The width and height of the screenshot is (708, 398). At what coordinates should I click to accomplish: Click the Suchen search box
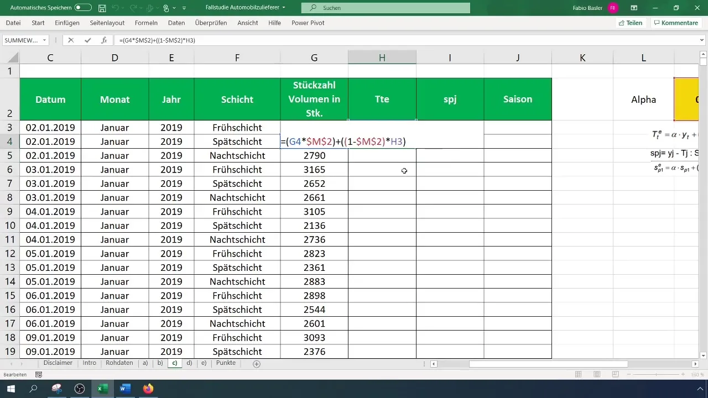pos(386,8)
